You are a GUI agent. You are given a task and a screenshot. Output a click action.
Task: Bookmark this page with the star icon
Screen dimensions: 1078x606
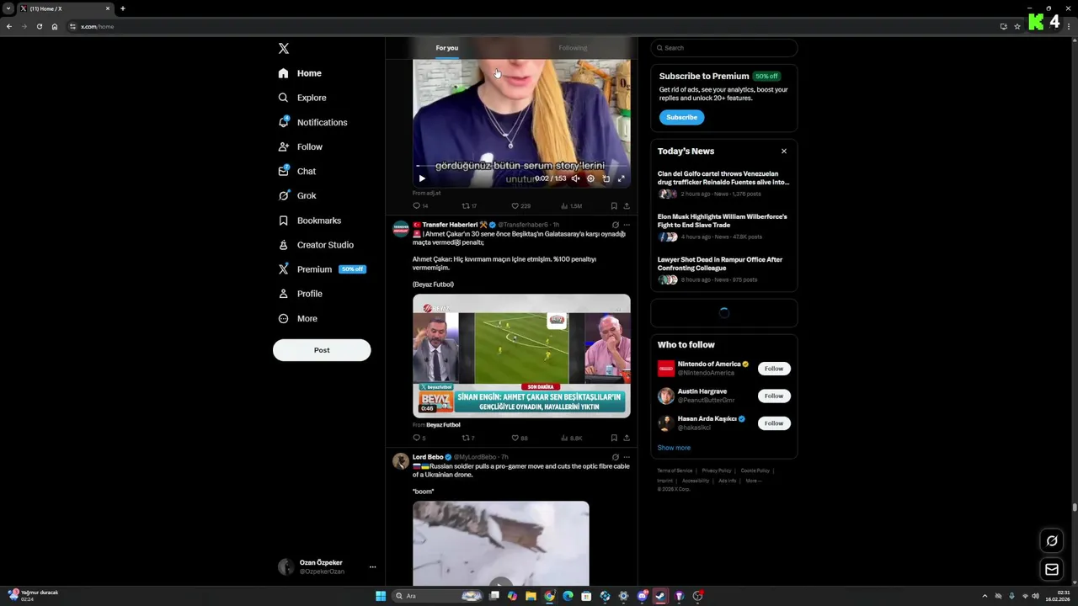tap(1017, 26)
